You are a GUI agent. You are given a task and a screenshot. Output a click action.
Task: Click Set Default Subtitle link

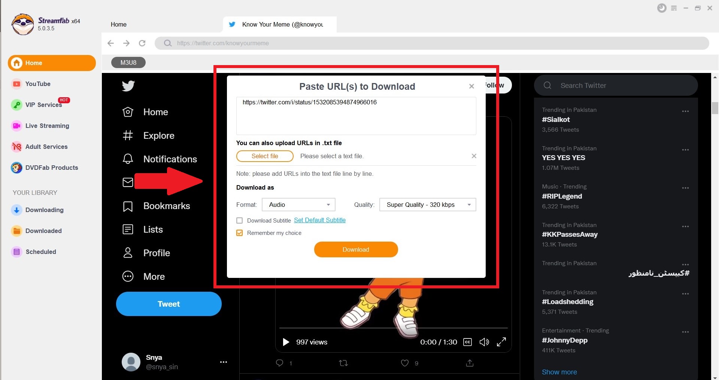(x=320, y=220)
